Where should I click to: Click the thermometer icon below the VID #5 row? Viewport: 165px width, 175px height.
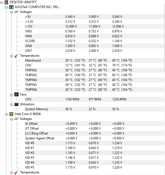pyautogui.click(x=16, y=172)
